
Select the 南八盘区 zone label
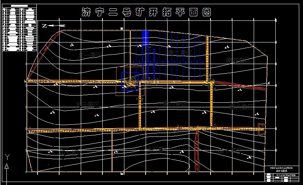[241, 107]
